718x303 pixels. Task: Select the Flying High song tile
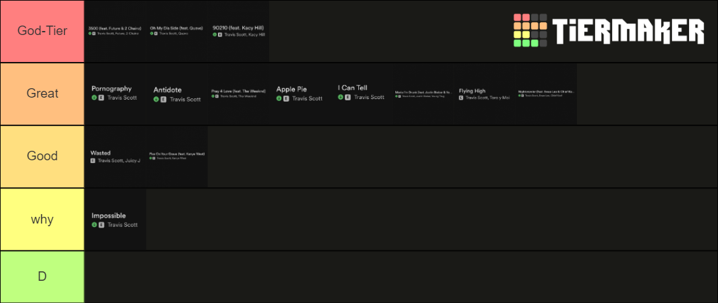tap(485, 94)
